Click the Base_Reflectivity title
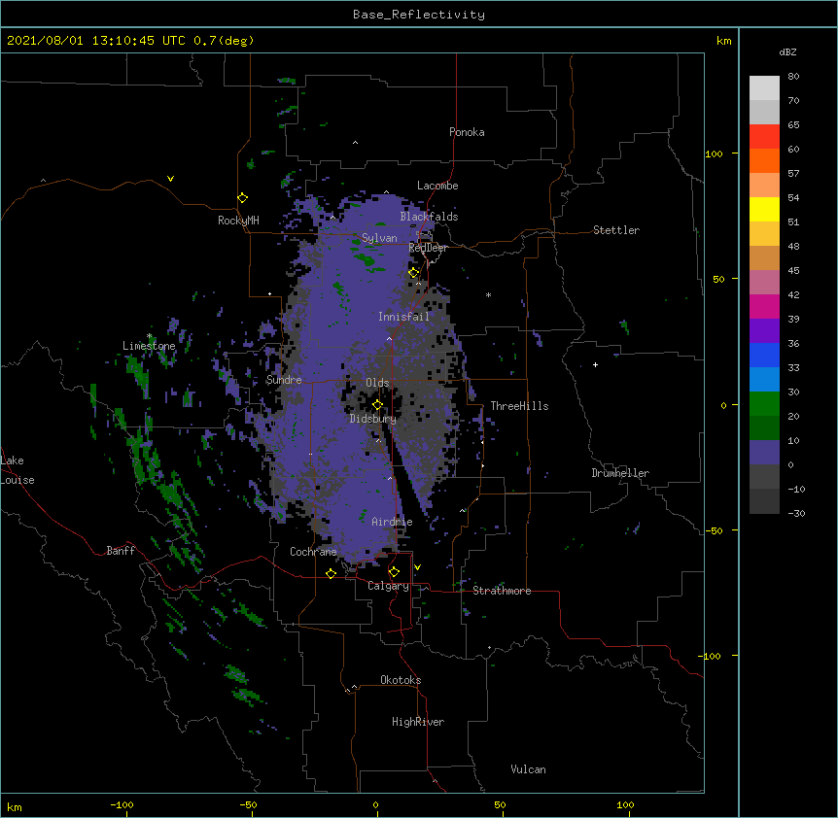838x818 pixels. (x=419, y=15)
